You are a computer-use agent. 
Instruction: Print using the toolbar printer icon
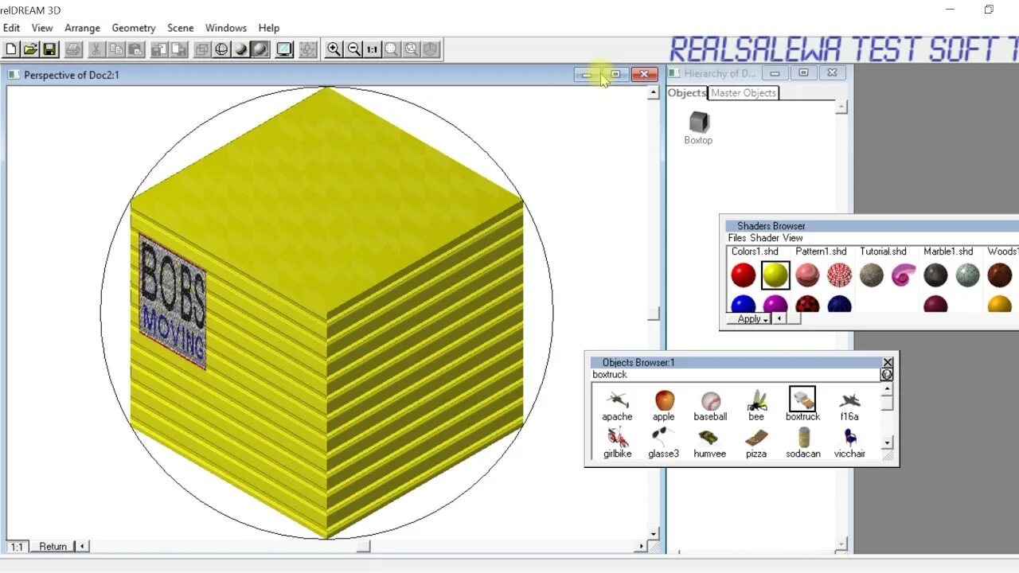coord(73,49)
